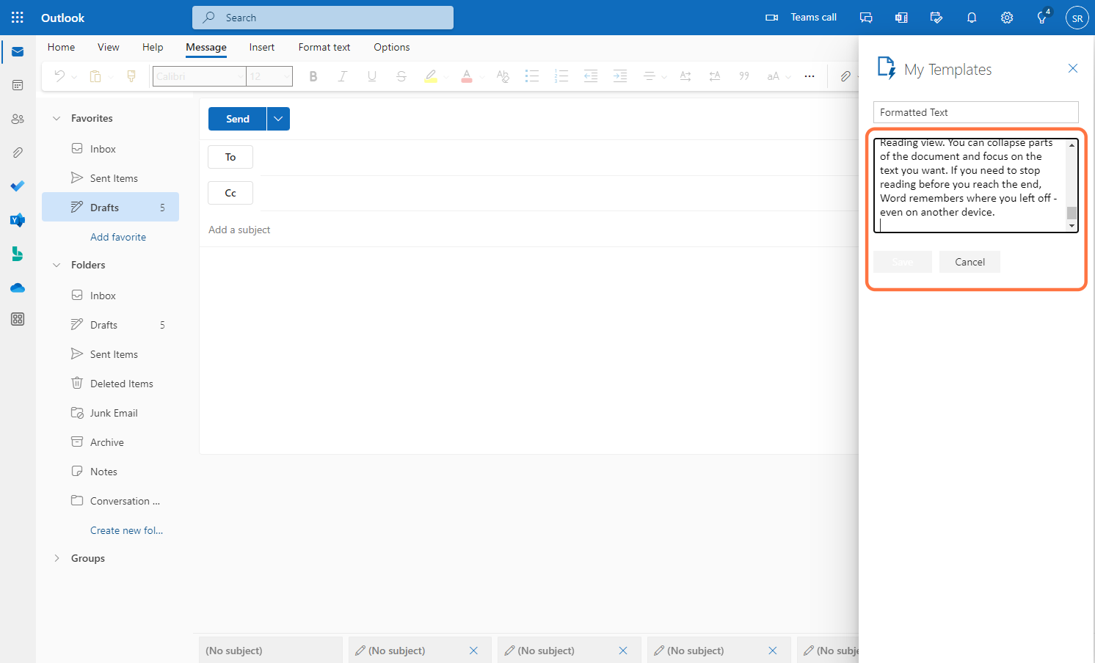Screen dimensions: 1095x663
Task: Apply the yellow text highlight color
Action: pos(431,76)
